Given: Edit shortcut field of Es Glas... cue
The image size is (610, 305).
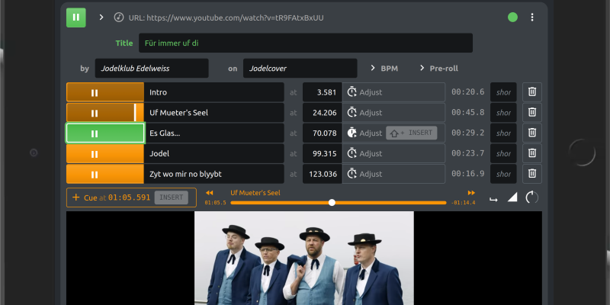Looking at the screenshot, I should click(x=503, y=133).
